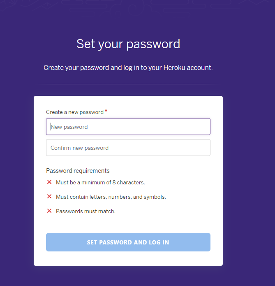Click the word 'symbols' in the requirements list
The height and width of the screenshot is (286, 275).
coord(154,197)
